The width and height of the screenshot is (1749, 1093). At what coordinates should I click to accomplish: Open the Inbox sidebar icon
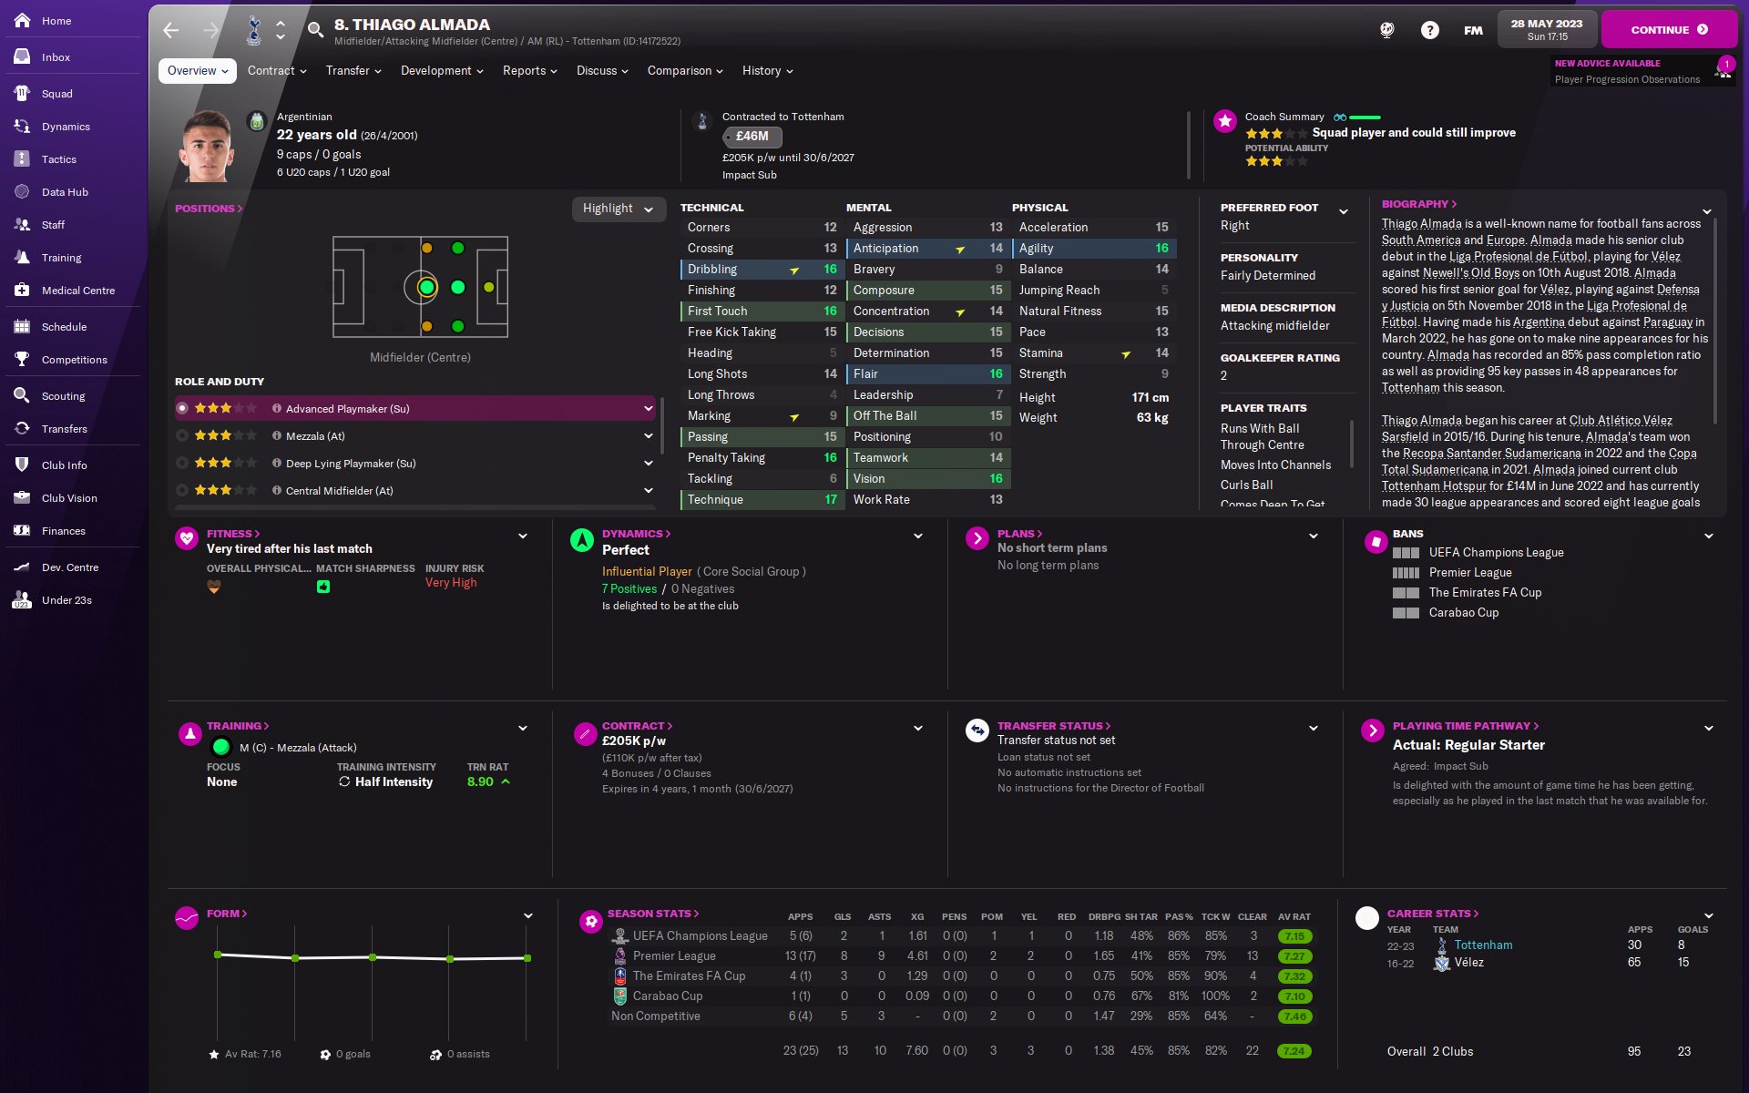[x=23, y=56]
